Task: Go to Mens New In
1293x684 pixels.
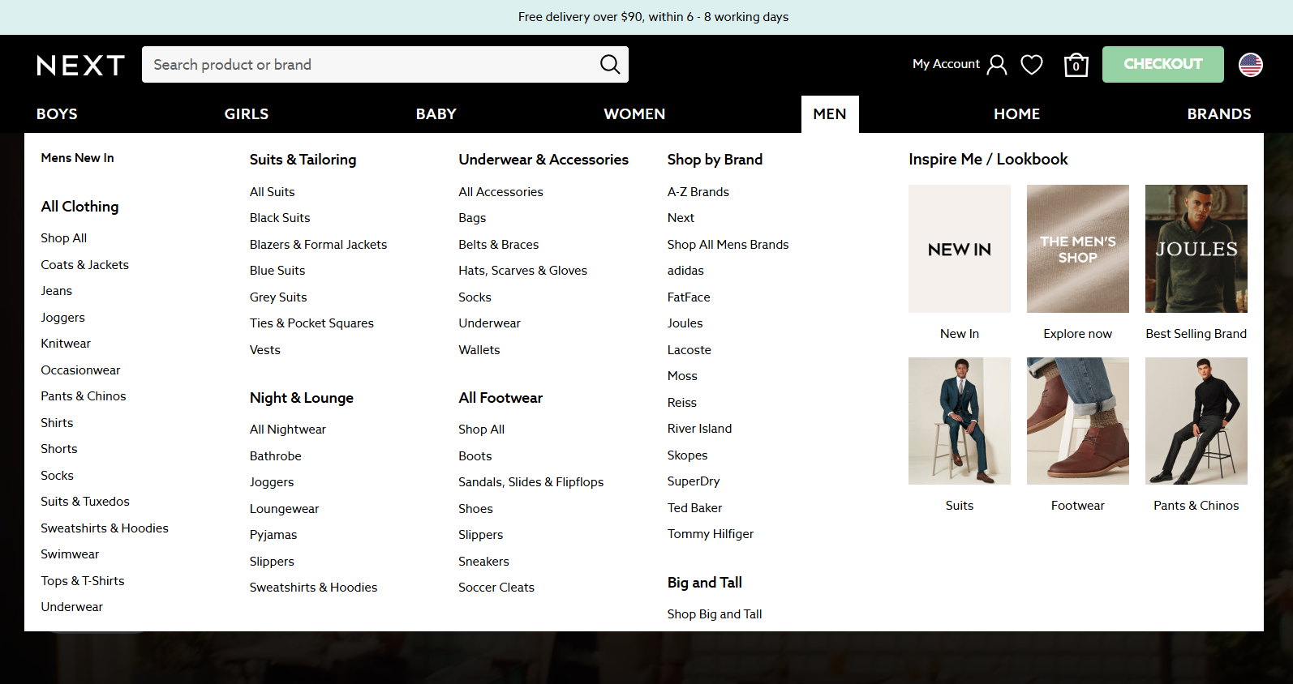Action: click(x=77, y=158)
